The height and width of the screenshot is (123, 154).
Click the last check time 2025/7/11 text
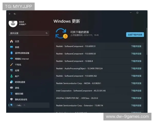[84, 35]
